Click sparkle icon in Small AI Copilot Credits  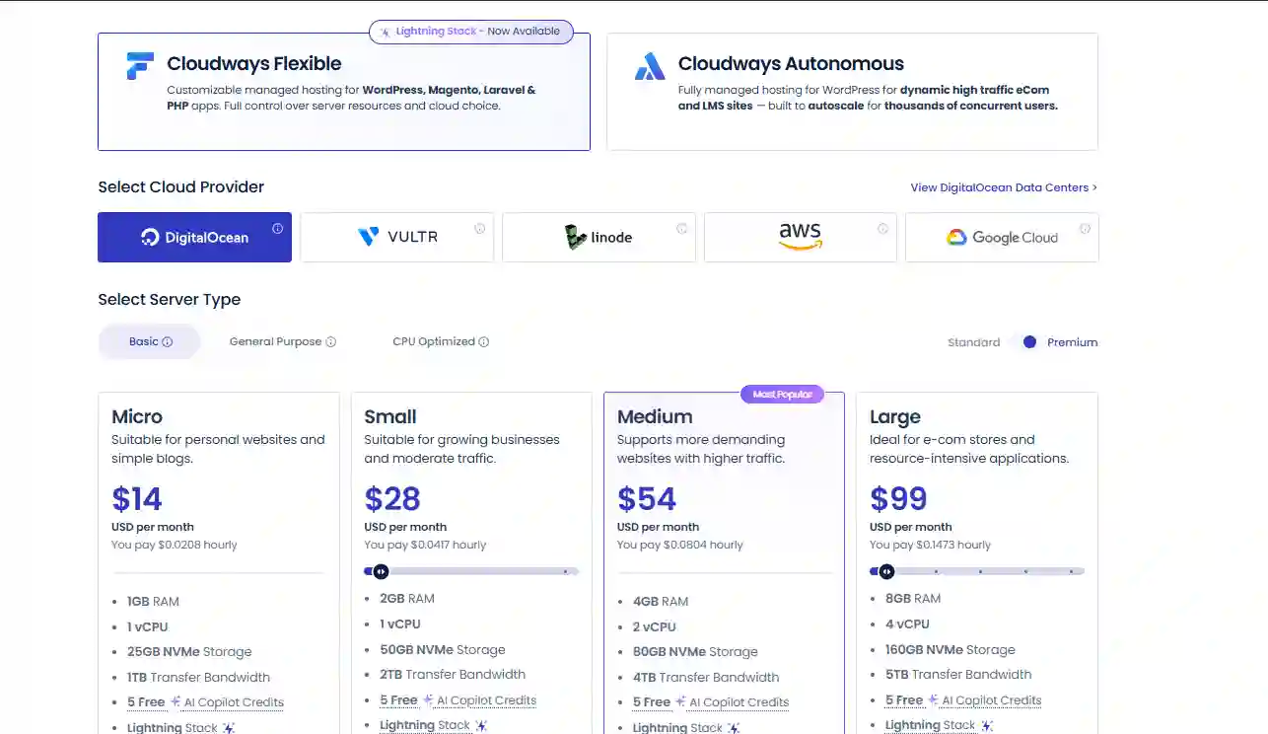(429, 699)
